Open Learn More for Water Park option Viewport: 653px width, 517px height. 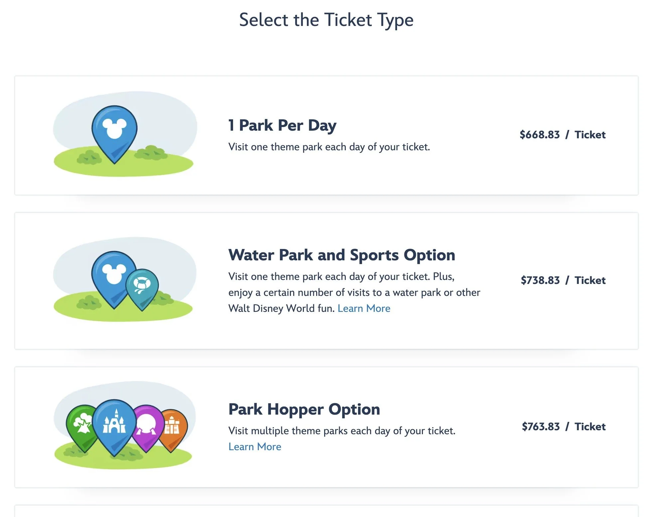coord(364,309)
